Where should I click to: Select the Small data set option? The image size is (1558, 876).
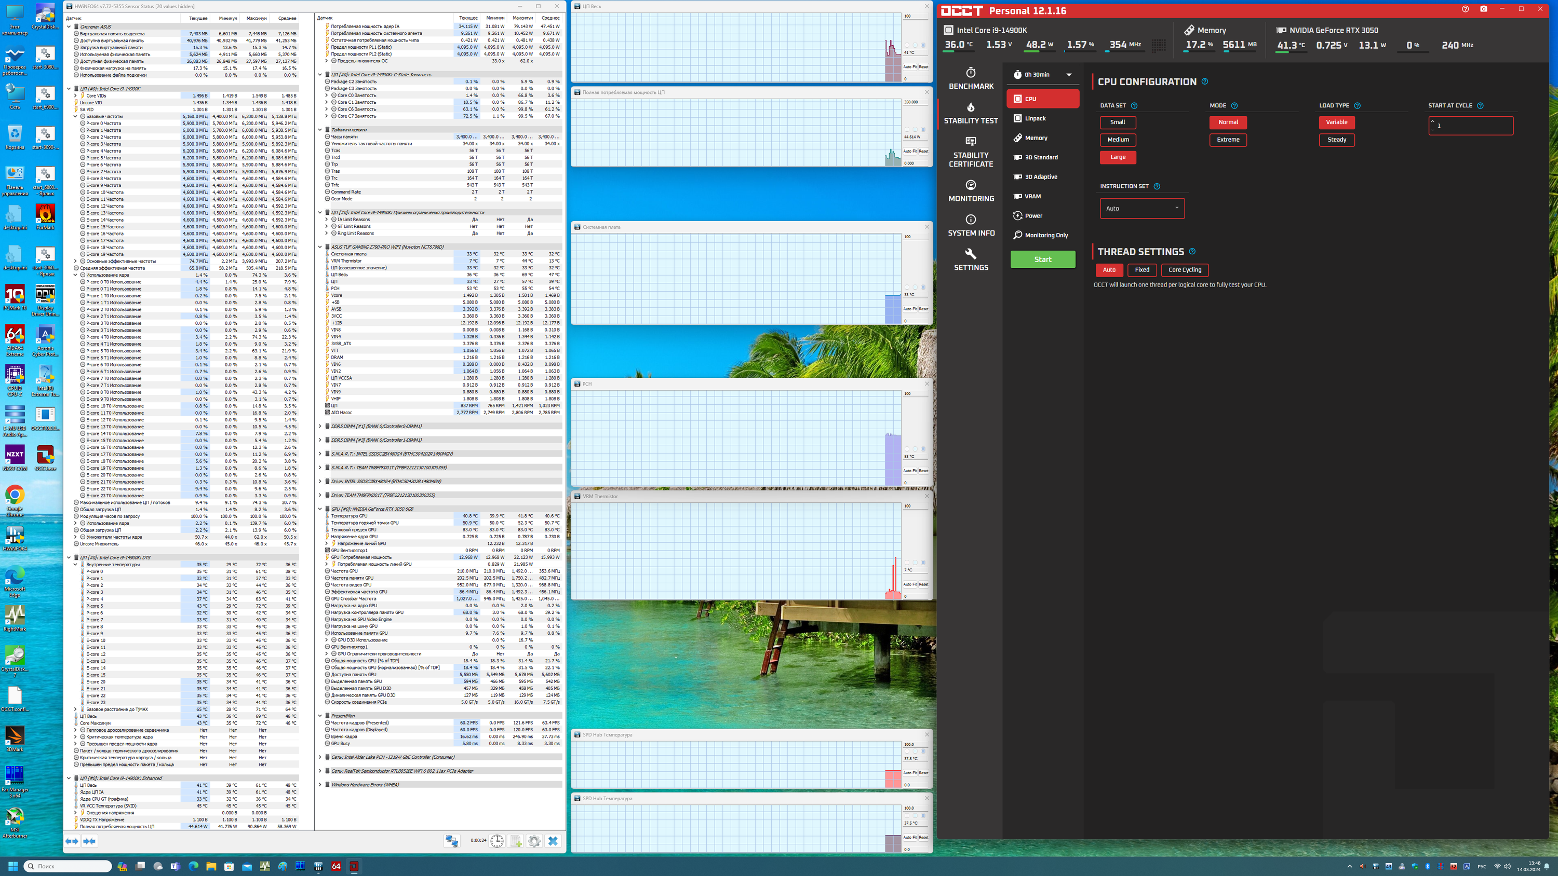tap(1118, 122)
